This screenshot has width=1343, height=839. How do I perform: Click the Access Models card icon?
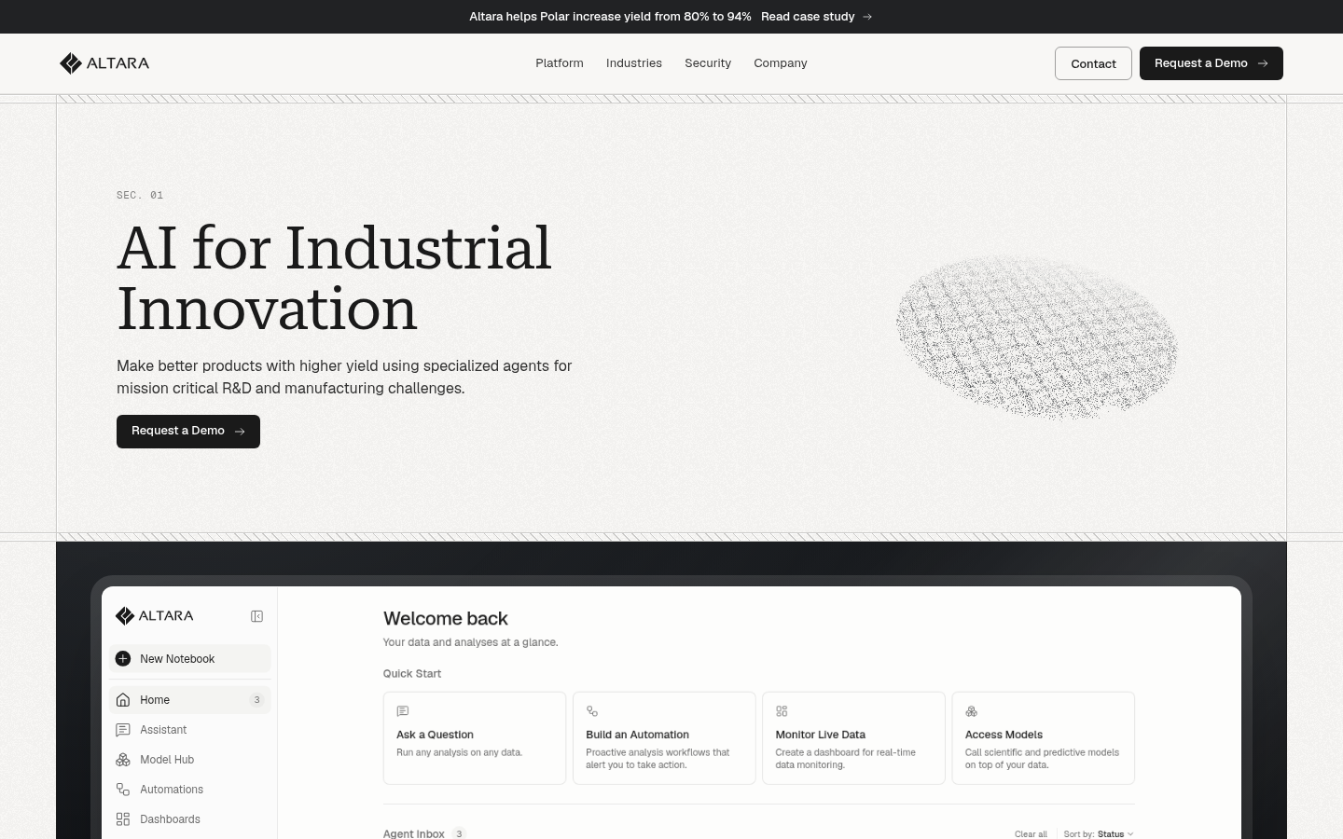point(972,711)
